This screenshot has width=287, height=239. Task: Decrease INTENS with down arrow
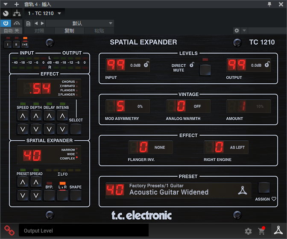(x=62, y=129)
